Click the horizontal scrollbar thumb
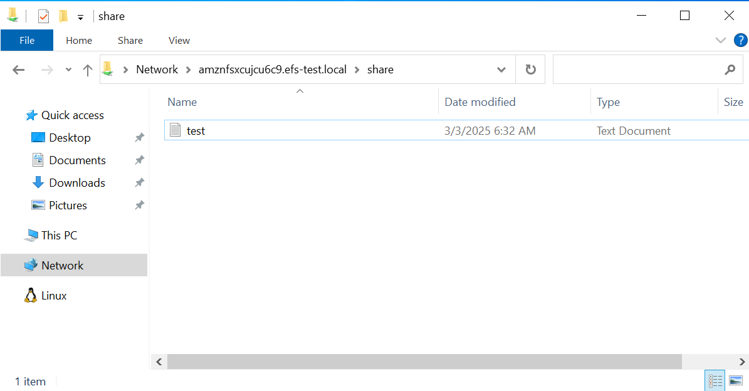 coord(424,362)
